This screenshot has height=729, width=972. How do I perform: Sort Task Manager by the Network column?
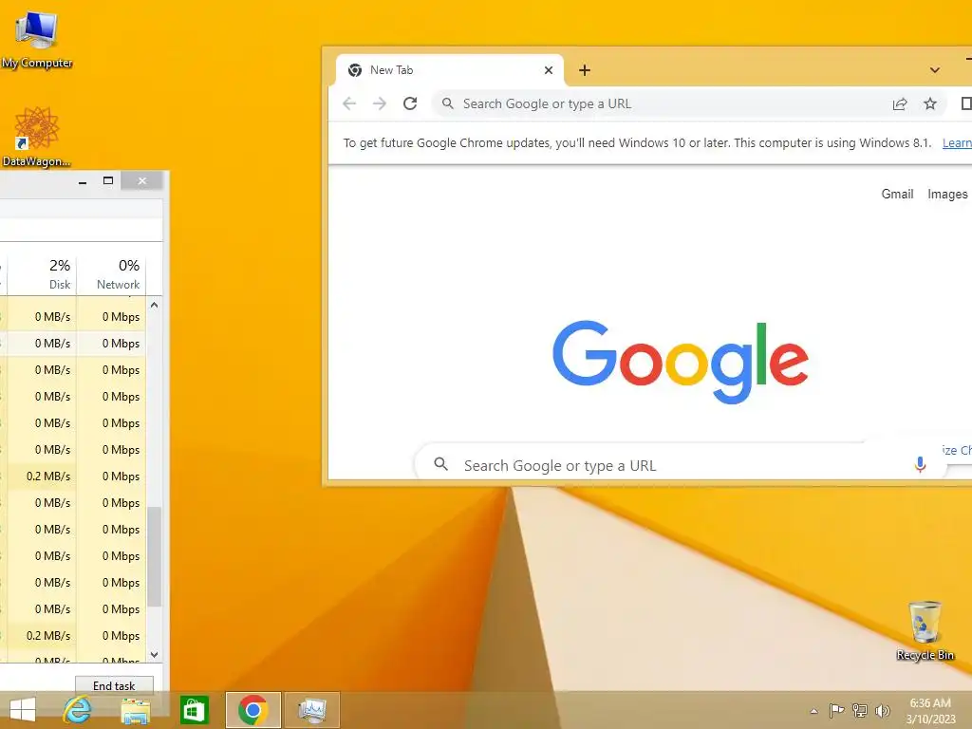click(x=111, y=274)
